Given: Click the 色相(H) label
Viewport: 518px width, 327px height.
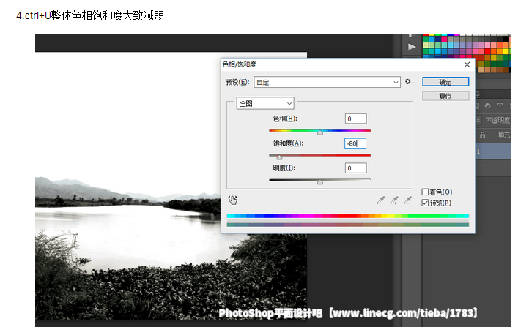Looking at the screenshot, I should pyautogui.click(x=285, y=119).
